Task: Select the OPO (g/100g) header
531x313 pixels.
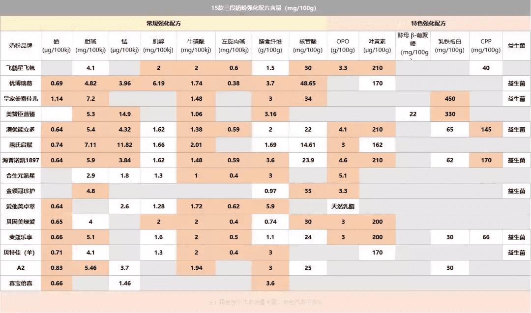Action: [x=343, y=46]
